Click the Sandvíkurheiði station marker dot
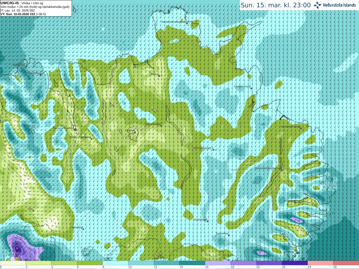 [x=251, y=88]
